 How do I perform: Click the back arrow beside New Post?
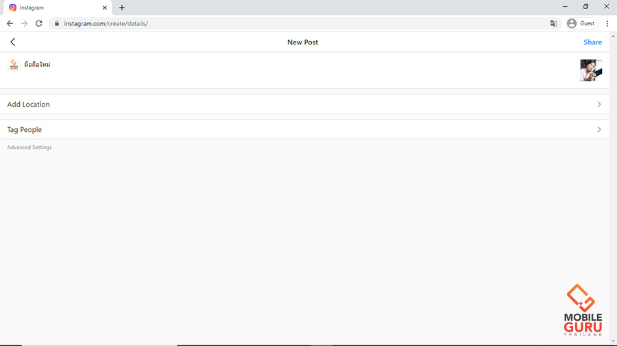[x=12, y=42]
